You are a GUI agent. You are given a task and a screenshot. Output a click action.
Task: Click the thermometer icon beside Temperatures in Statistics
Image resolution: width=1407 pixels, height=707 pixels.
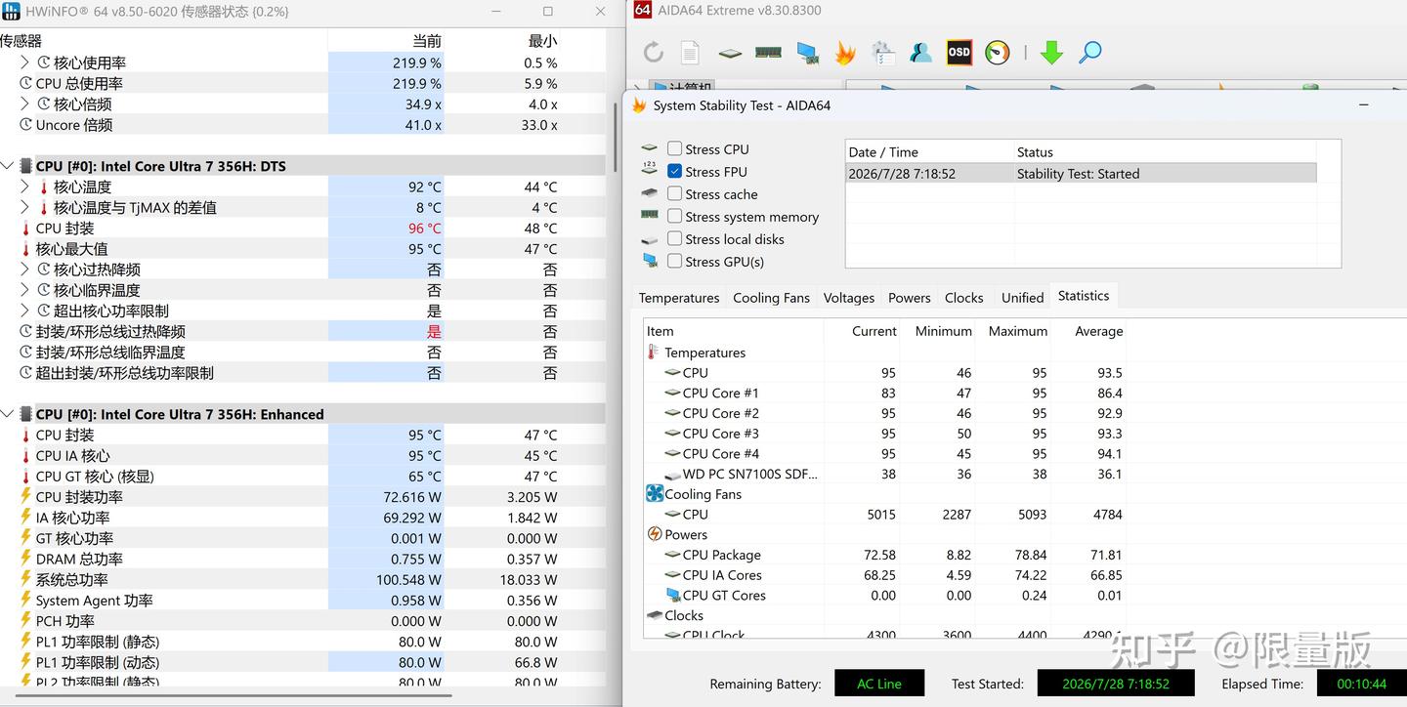click(x=654, y=353)
